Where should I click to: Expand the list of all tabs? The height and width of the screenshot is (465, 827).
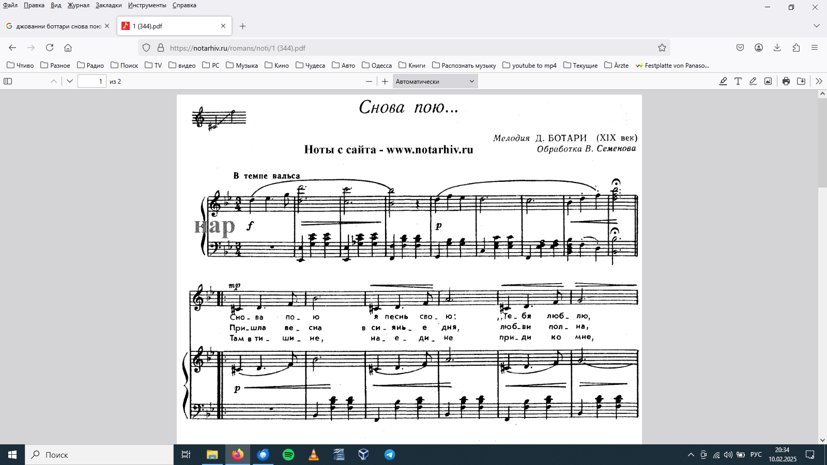pos(816,26)
